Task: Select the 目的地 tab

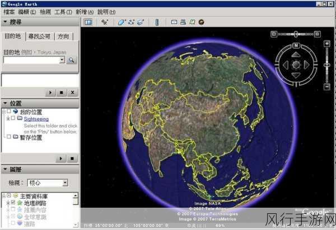Action: 13,36
